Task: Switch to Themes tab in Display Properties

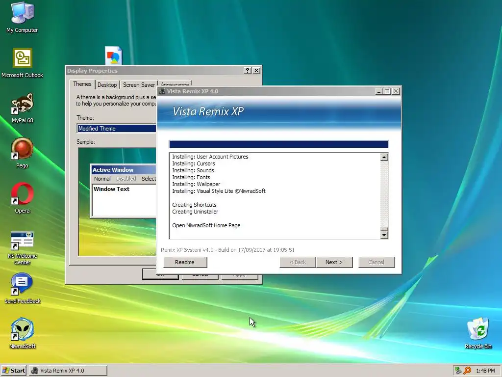Action: (82, 84)
